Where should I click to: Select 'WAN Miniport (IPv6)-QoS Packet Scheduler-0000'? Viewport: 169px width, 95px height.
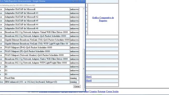point(37,47)
